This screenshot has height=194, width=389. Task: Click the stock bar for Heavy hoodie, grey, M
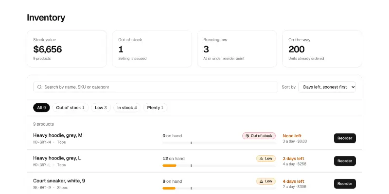pyautogui.click(x=219, y=143)
